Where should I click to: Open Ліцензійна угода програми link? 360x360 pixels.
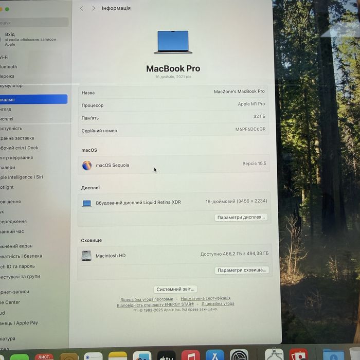147,299
